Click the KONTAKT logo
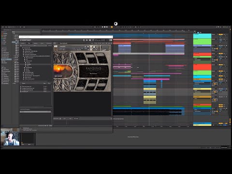Screen dimensions: 232x174 (x=26, y=40)
